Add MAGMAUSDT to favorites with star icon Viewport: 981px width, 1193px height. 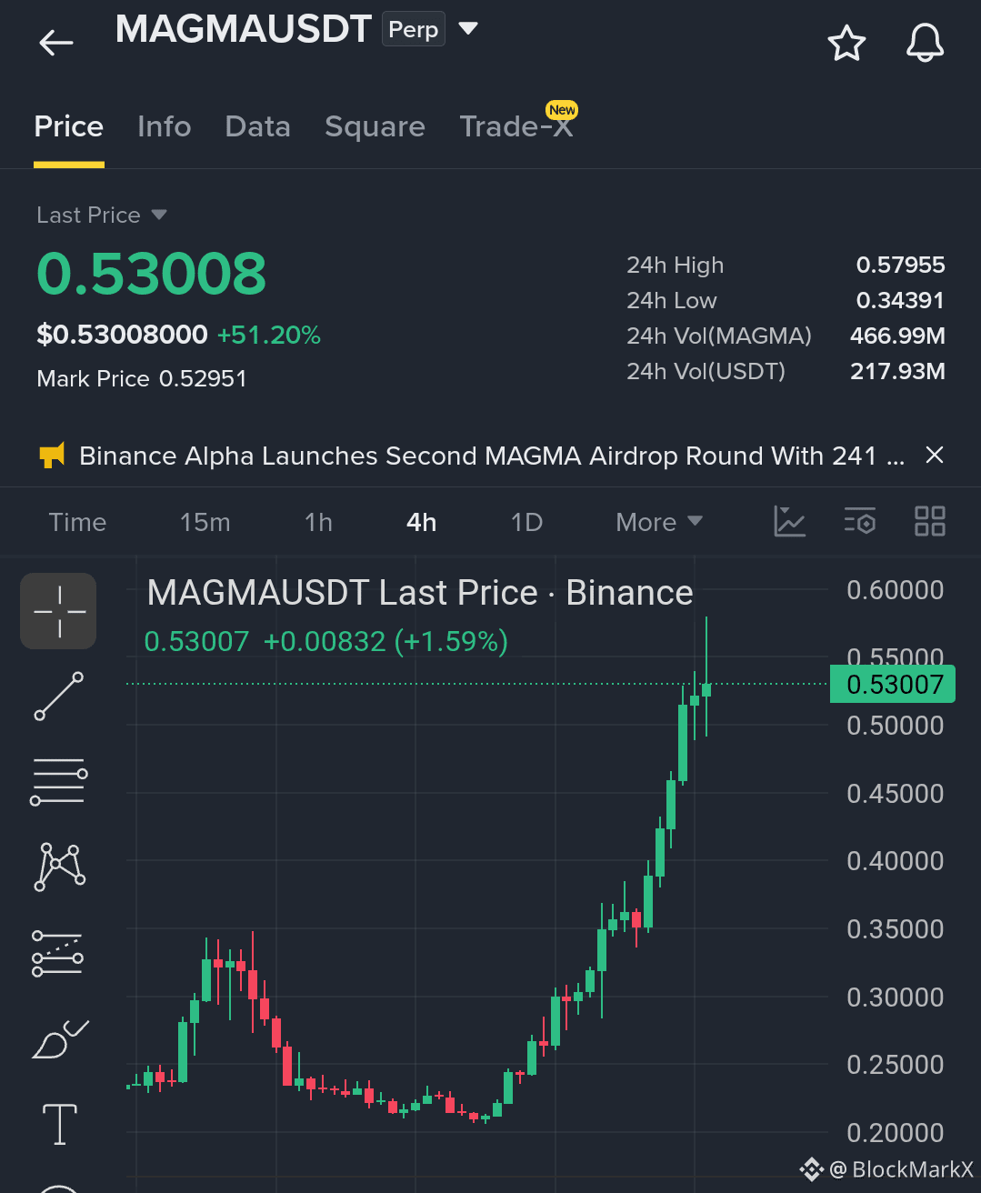[846, 43]
